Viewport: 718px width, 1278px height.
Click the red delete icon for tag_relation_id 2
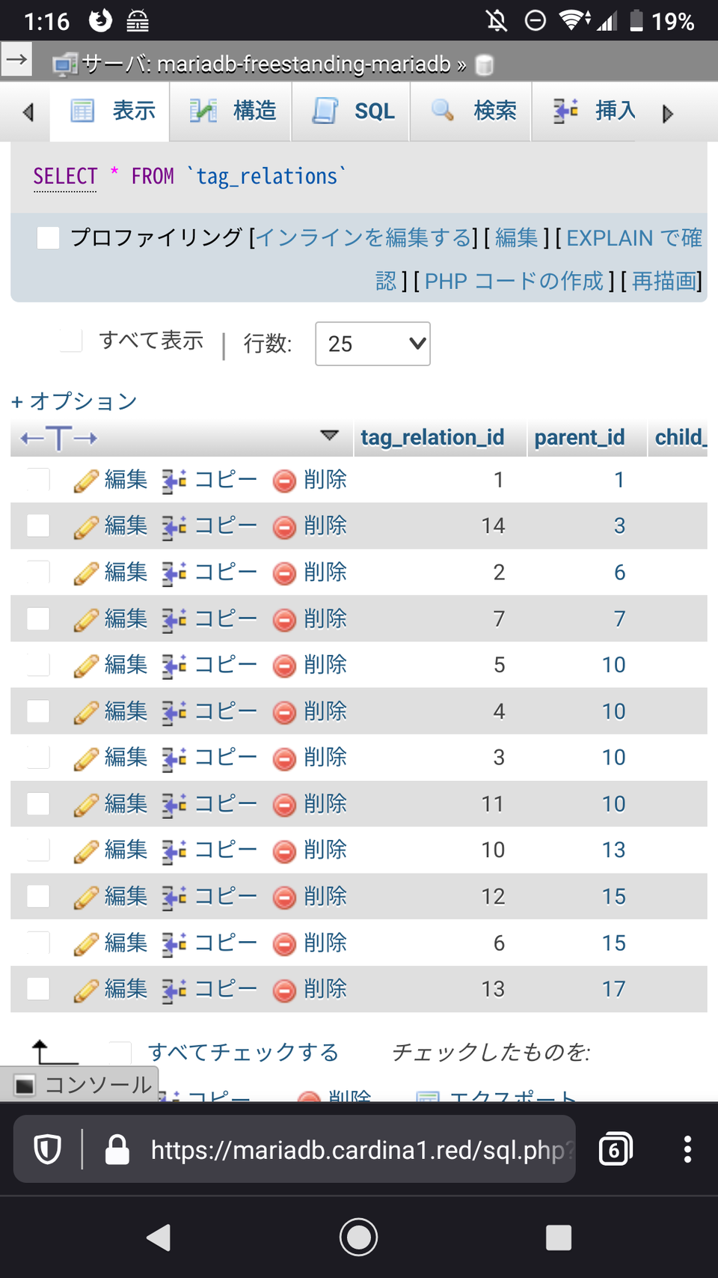[x=284, y=573]
